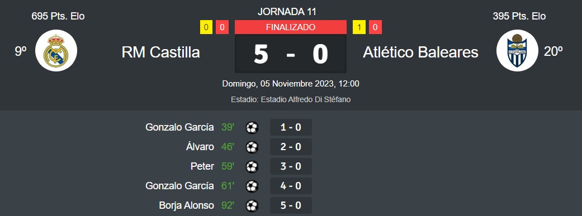582x216 pixels.
Task: Select scorer Álvaro at minute 46
Action: (200, 147)
